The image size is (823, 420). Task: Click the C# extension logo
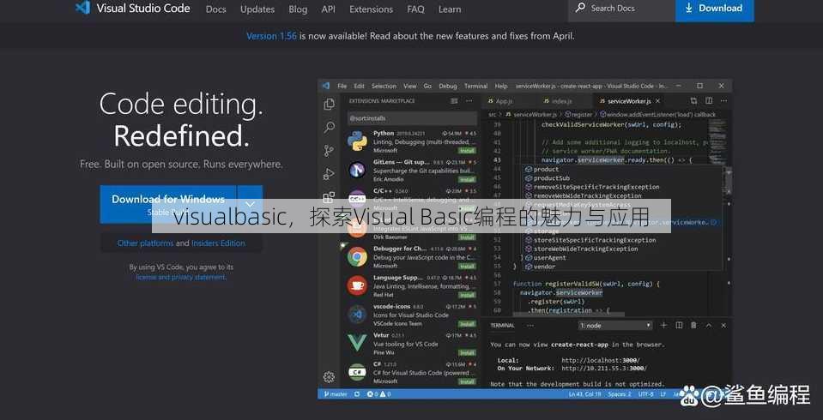click(x=357, y=372)
